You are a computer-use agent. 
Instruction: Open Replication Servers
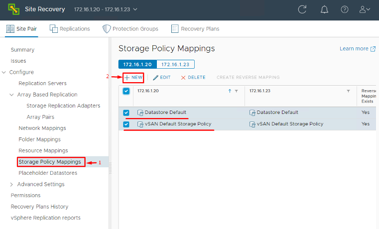42,83
